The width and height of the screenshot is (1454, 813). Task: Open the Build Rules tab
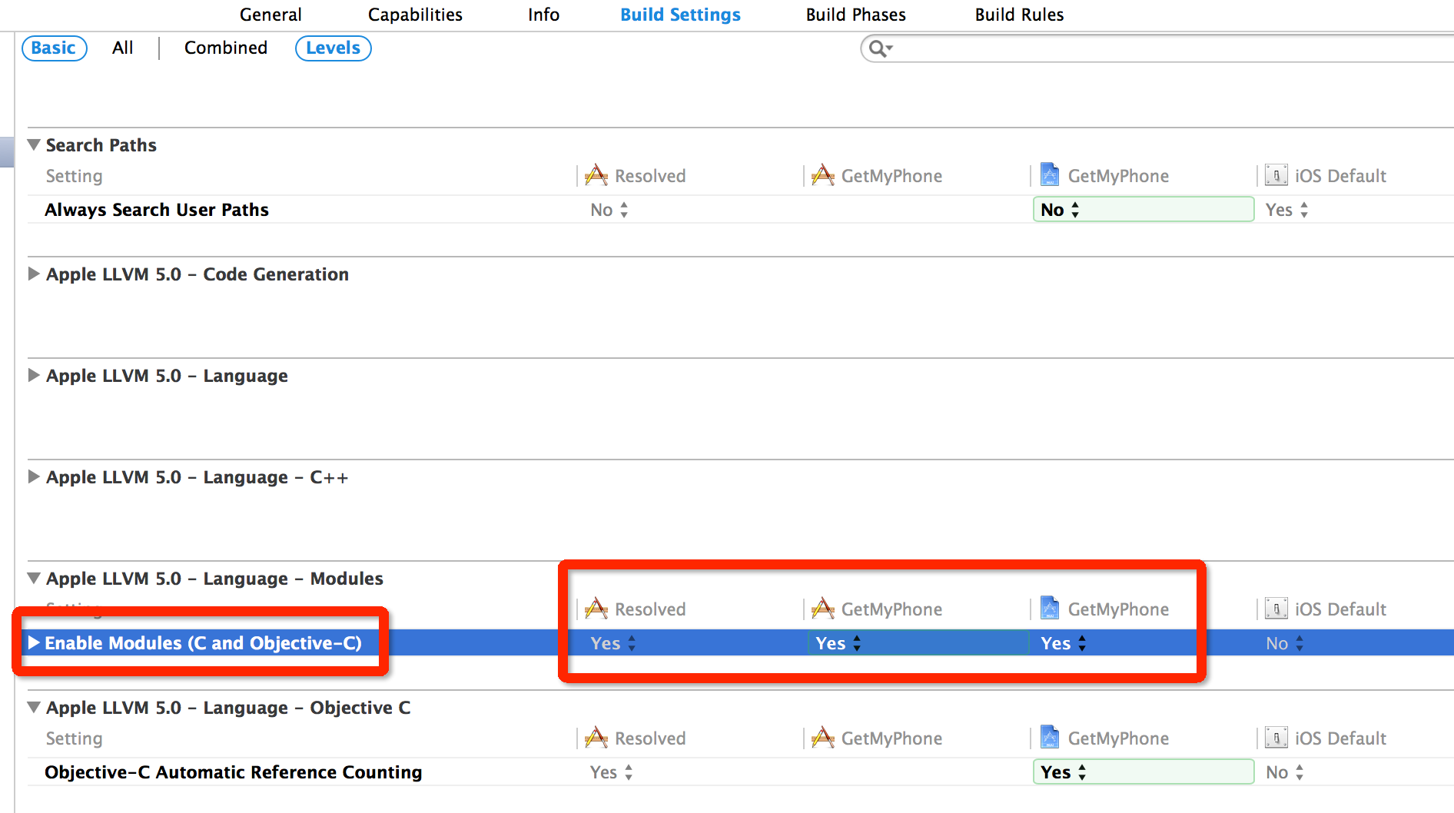[1019, 15]
